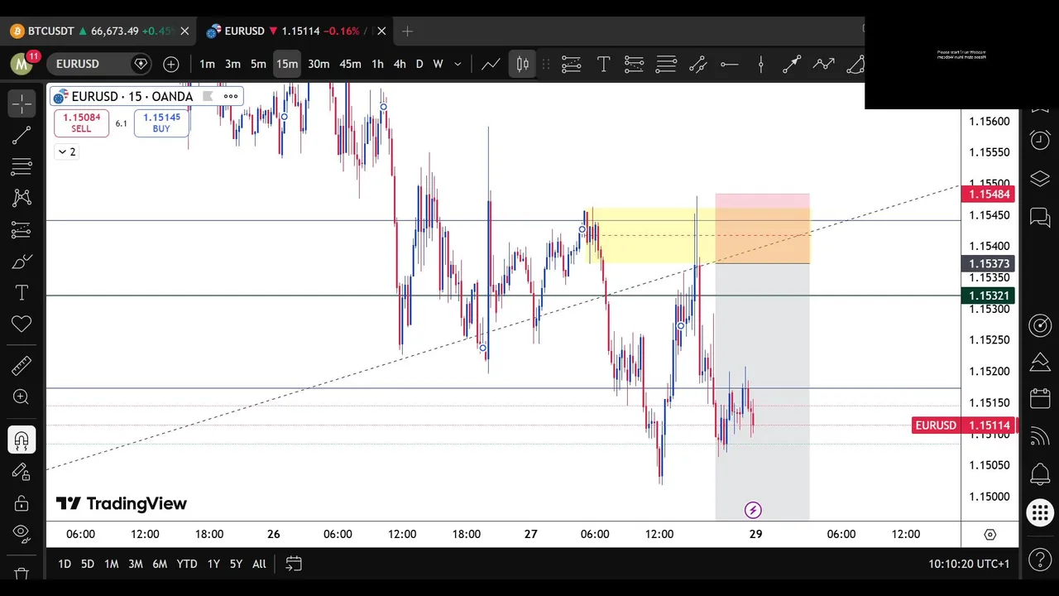Select the 1h timeframe
Image resolution: width=1059 pixels, height=596 pixels.
pyautogui.click(x=377, y=64)
